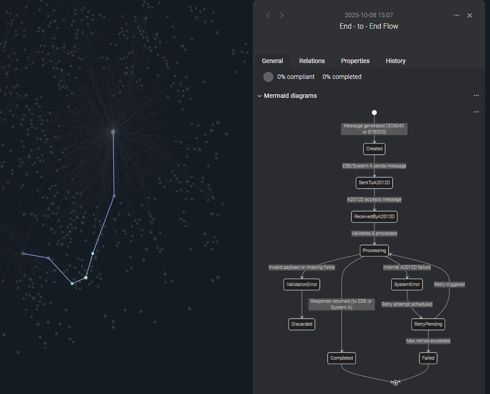
Task: Open the Properties tab
Action: click(x=355, y=61)
